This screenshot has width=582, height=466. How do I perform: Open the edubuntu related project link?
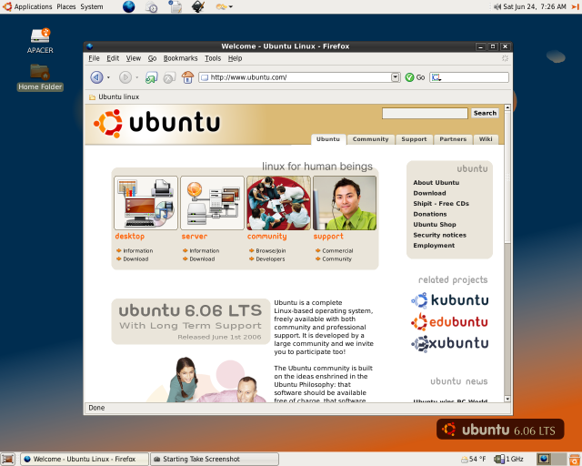click(x=449, y=322)
